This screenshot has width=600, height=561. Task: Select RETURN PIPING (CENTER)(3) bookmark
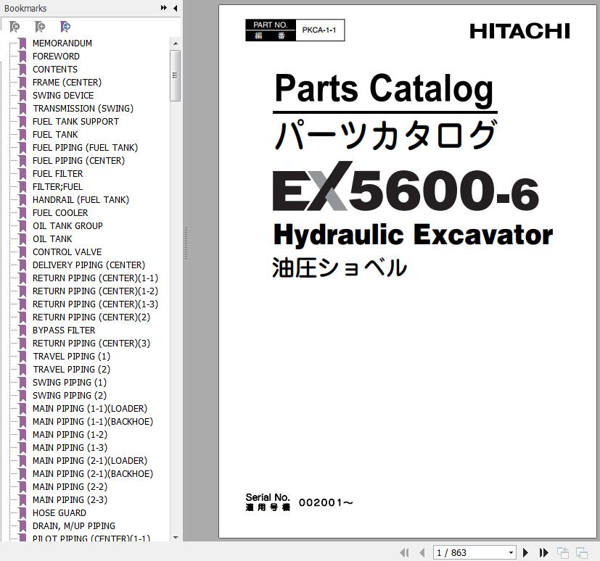coord(91,343)
